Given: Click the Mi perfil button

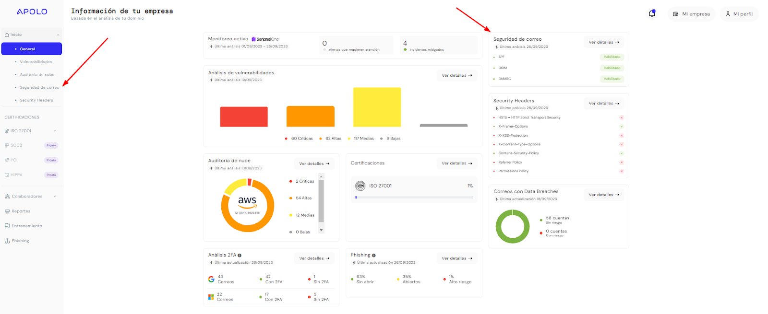Looking at the screenshot, I should [739, 14].
